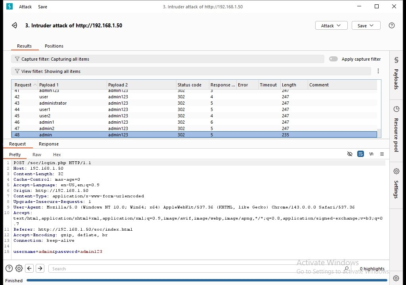Sort by Length column header
The width and height of the screenshot is (406, 285).
[294, 85]
